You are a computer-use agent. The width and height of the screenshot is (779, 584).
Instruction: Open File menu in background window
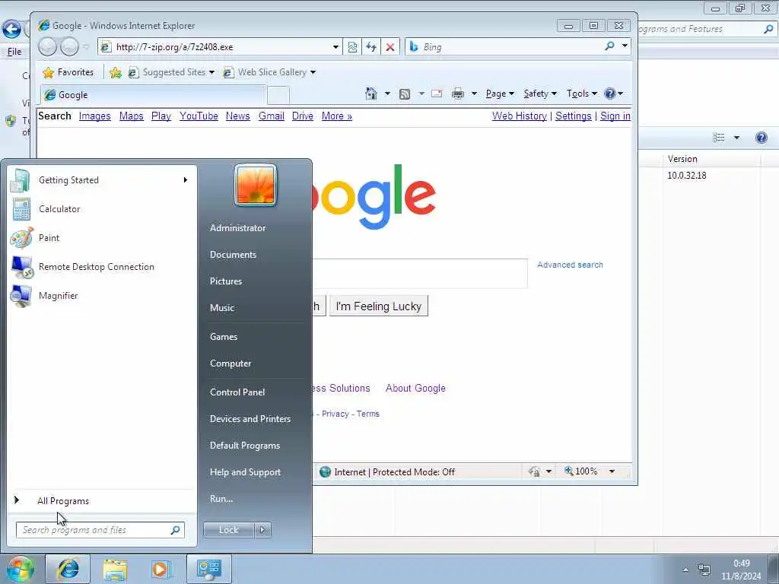click(x=14, y=52)
